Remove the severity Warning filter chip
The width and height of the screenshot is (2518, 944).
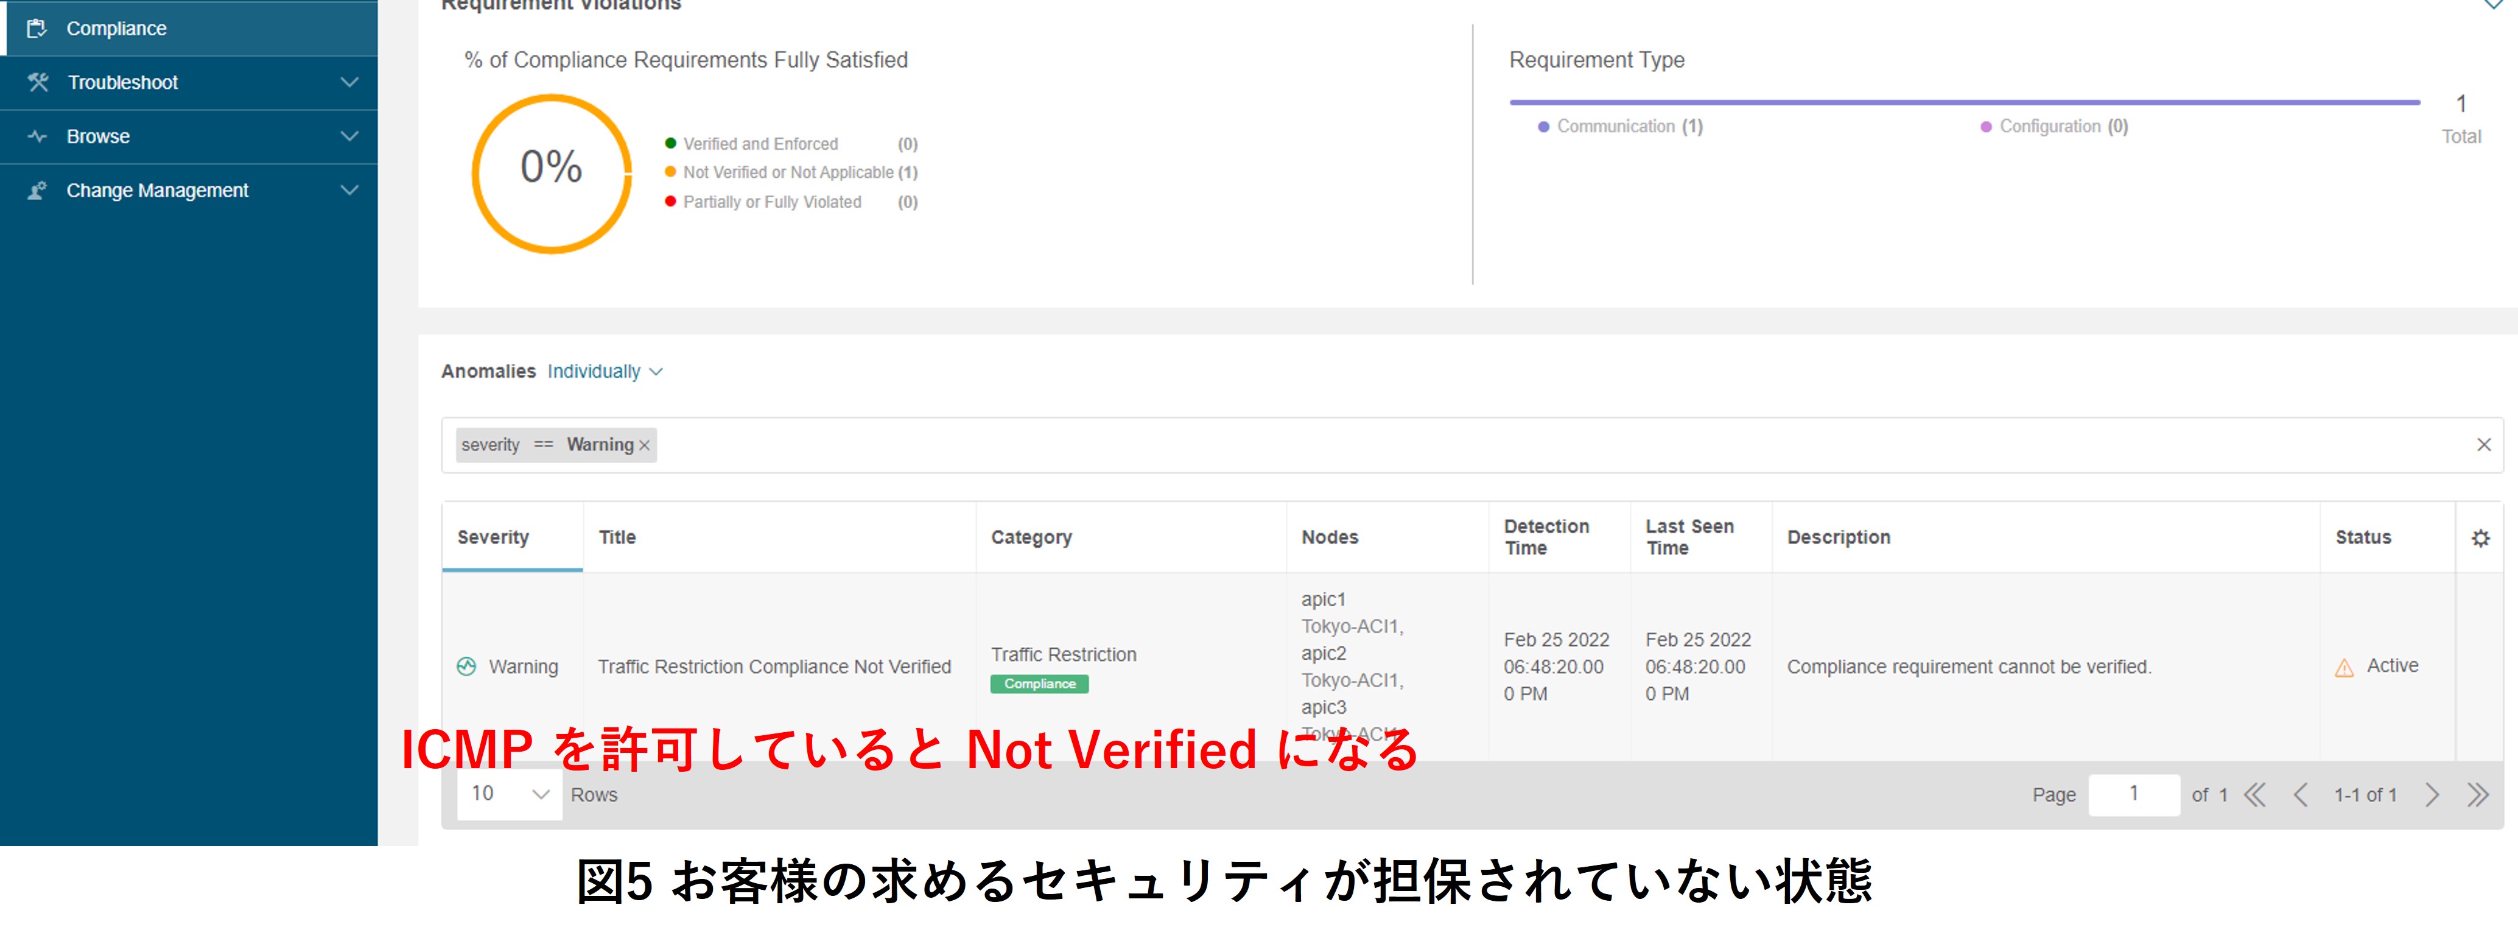coord(644,446)
